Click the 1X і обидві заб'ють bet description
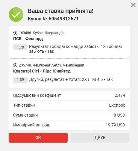138x151 pixels. click(75, 49)
